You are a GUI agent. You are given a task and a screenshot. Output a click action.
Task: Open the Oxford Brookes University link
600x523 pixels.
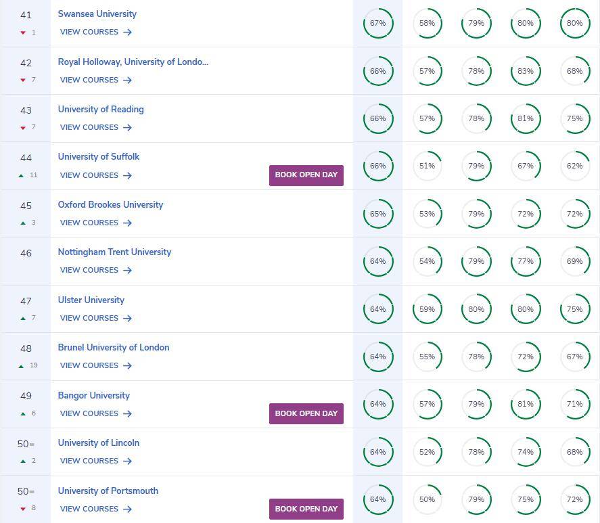pyautogui.click(x=110, y=204)
